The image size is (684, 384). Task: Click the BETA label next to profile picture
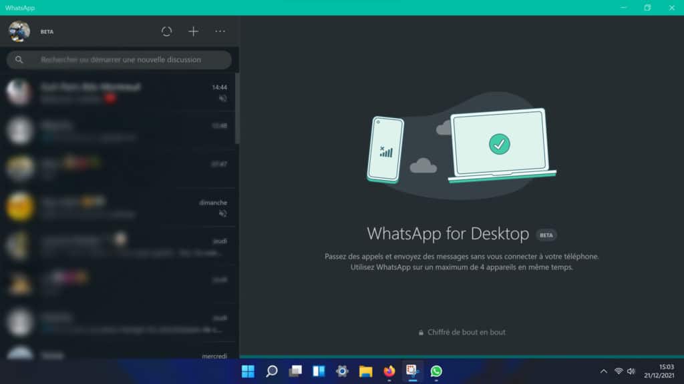[x=47, y=32]
